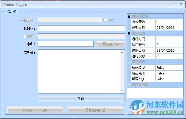The height and width of the screenshot is (119, 186).
Task: Select 过期日期 value under 受限的密钥
Action: click(x=169, y=28)
